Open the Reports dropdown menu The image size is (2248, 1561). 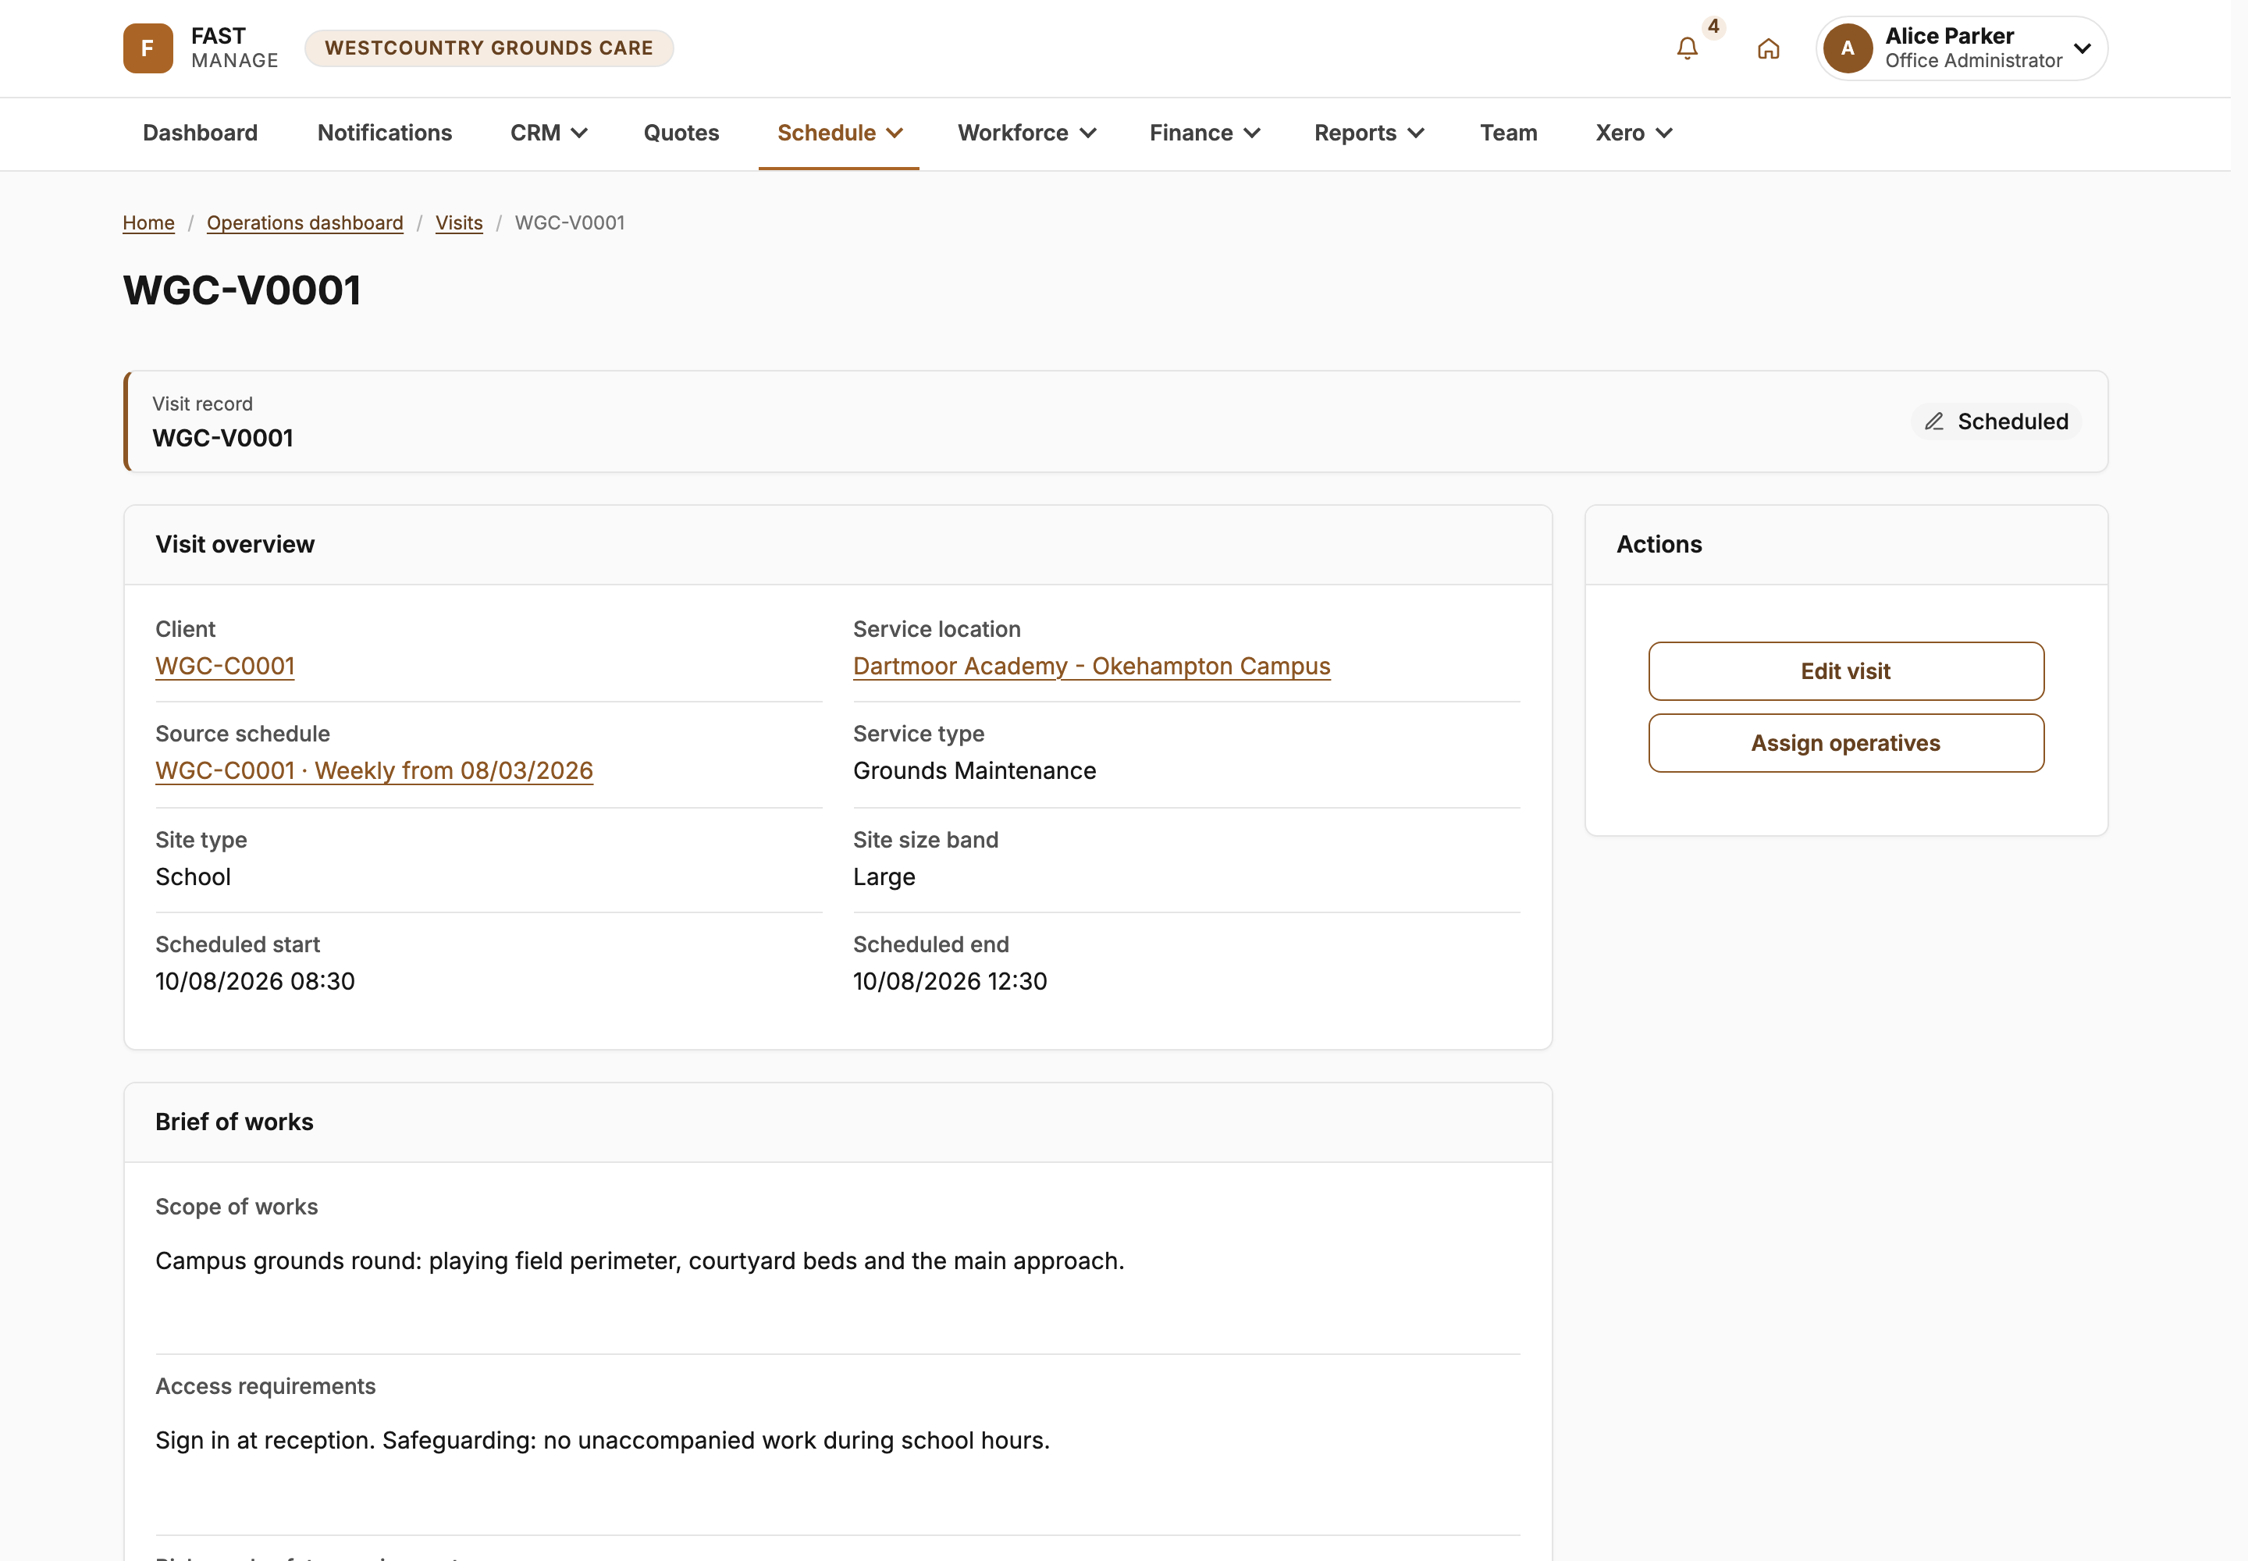[x=1368, y=133]
